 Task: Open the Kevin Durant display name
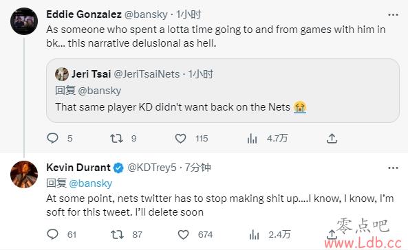pos(78,168)
